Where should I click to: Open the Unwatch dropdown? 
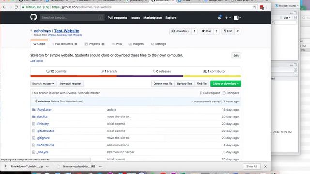[180, 31]
